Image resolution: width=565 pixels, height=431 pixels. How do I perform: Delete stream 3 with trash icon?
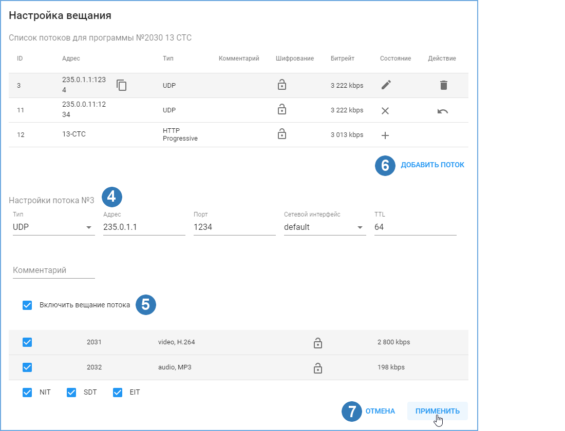[444, 85]
